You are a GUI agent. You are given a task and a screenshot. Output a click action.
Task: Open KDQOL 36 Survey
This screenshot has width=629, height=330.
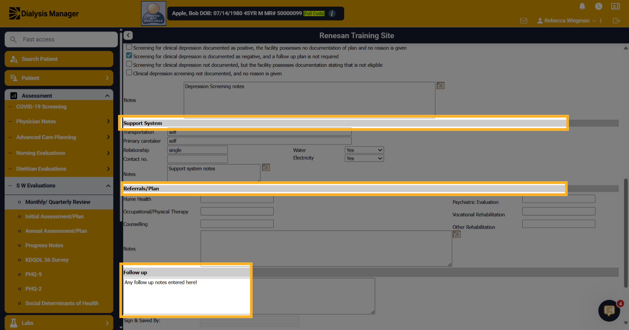[47, 260]
